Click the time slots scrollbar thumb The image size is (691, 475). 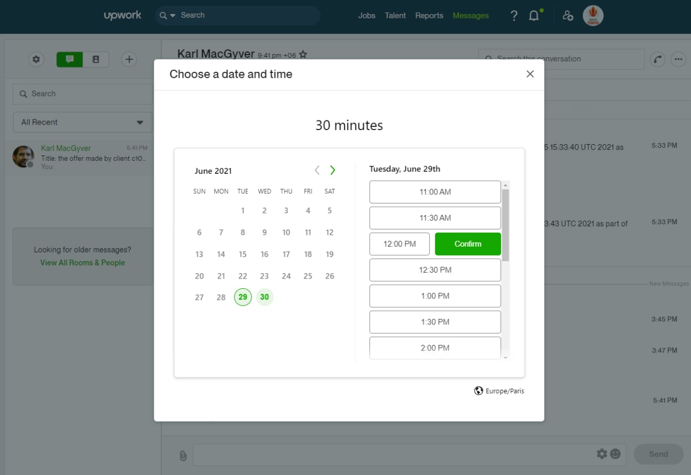click(x=506, y=225)
